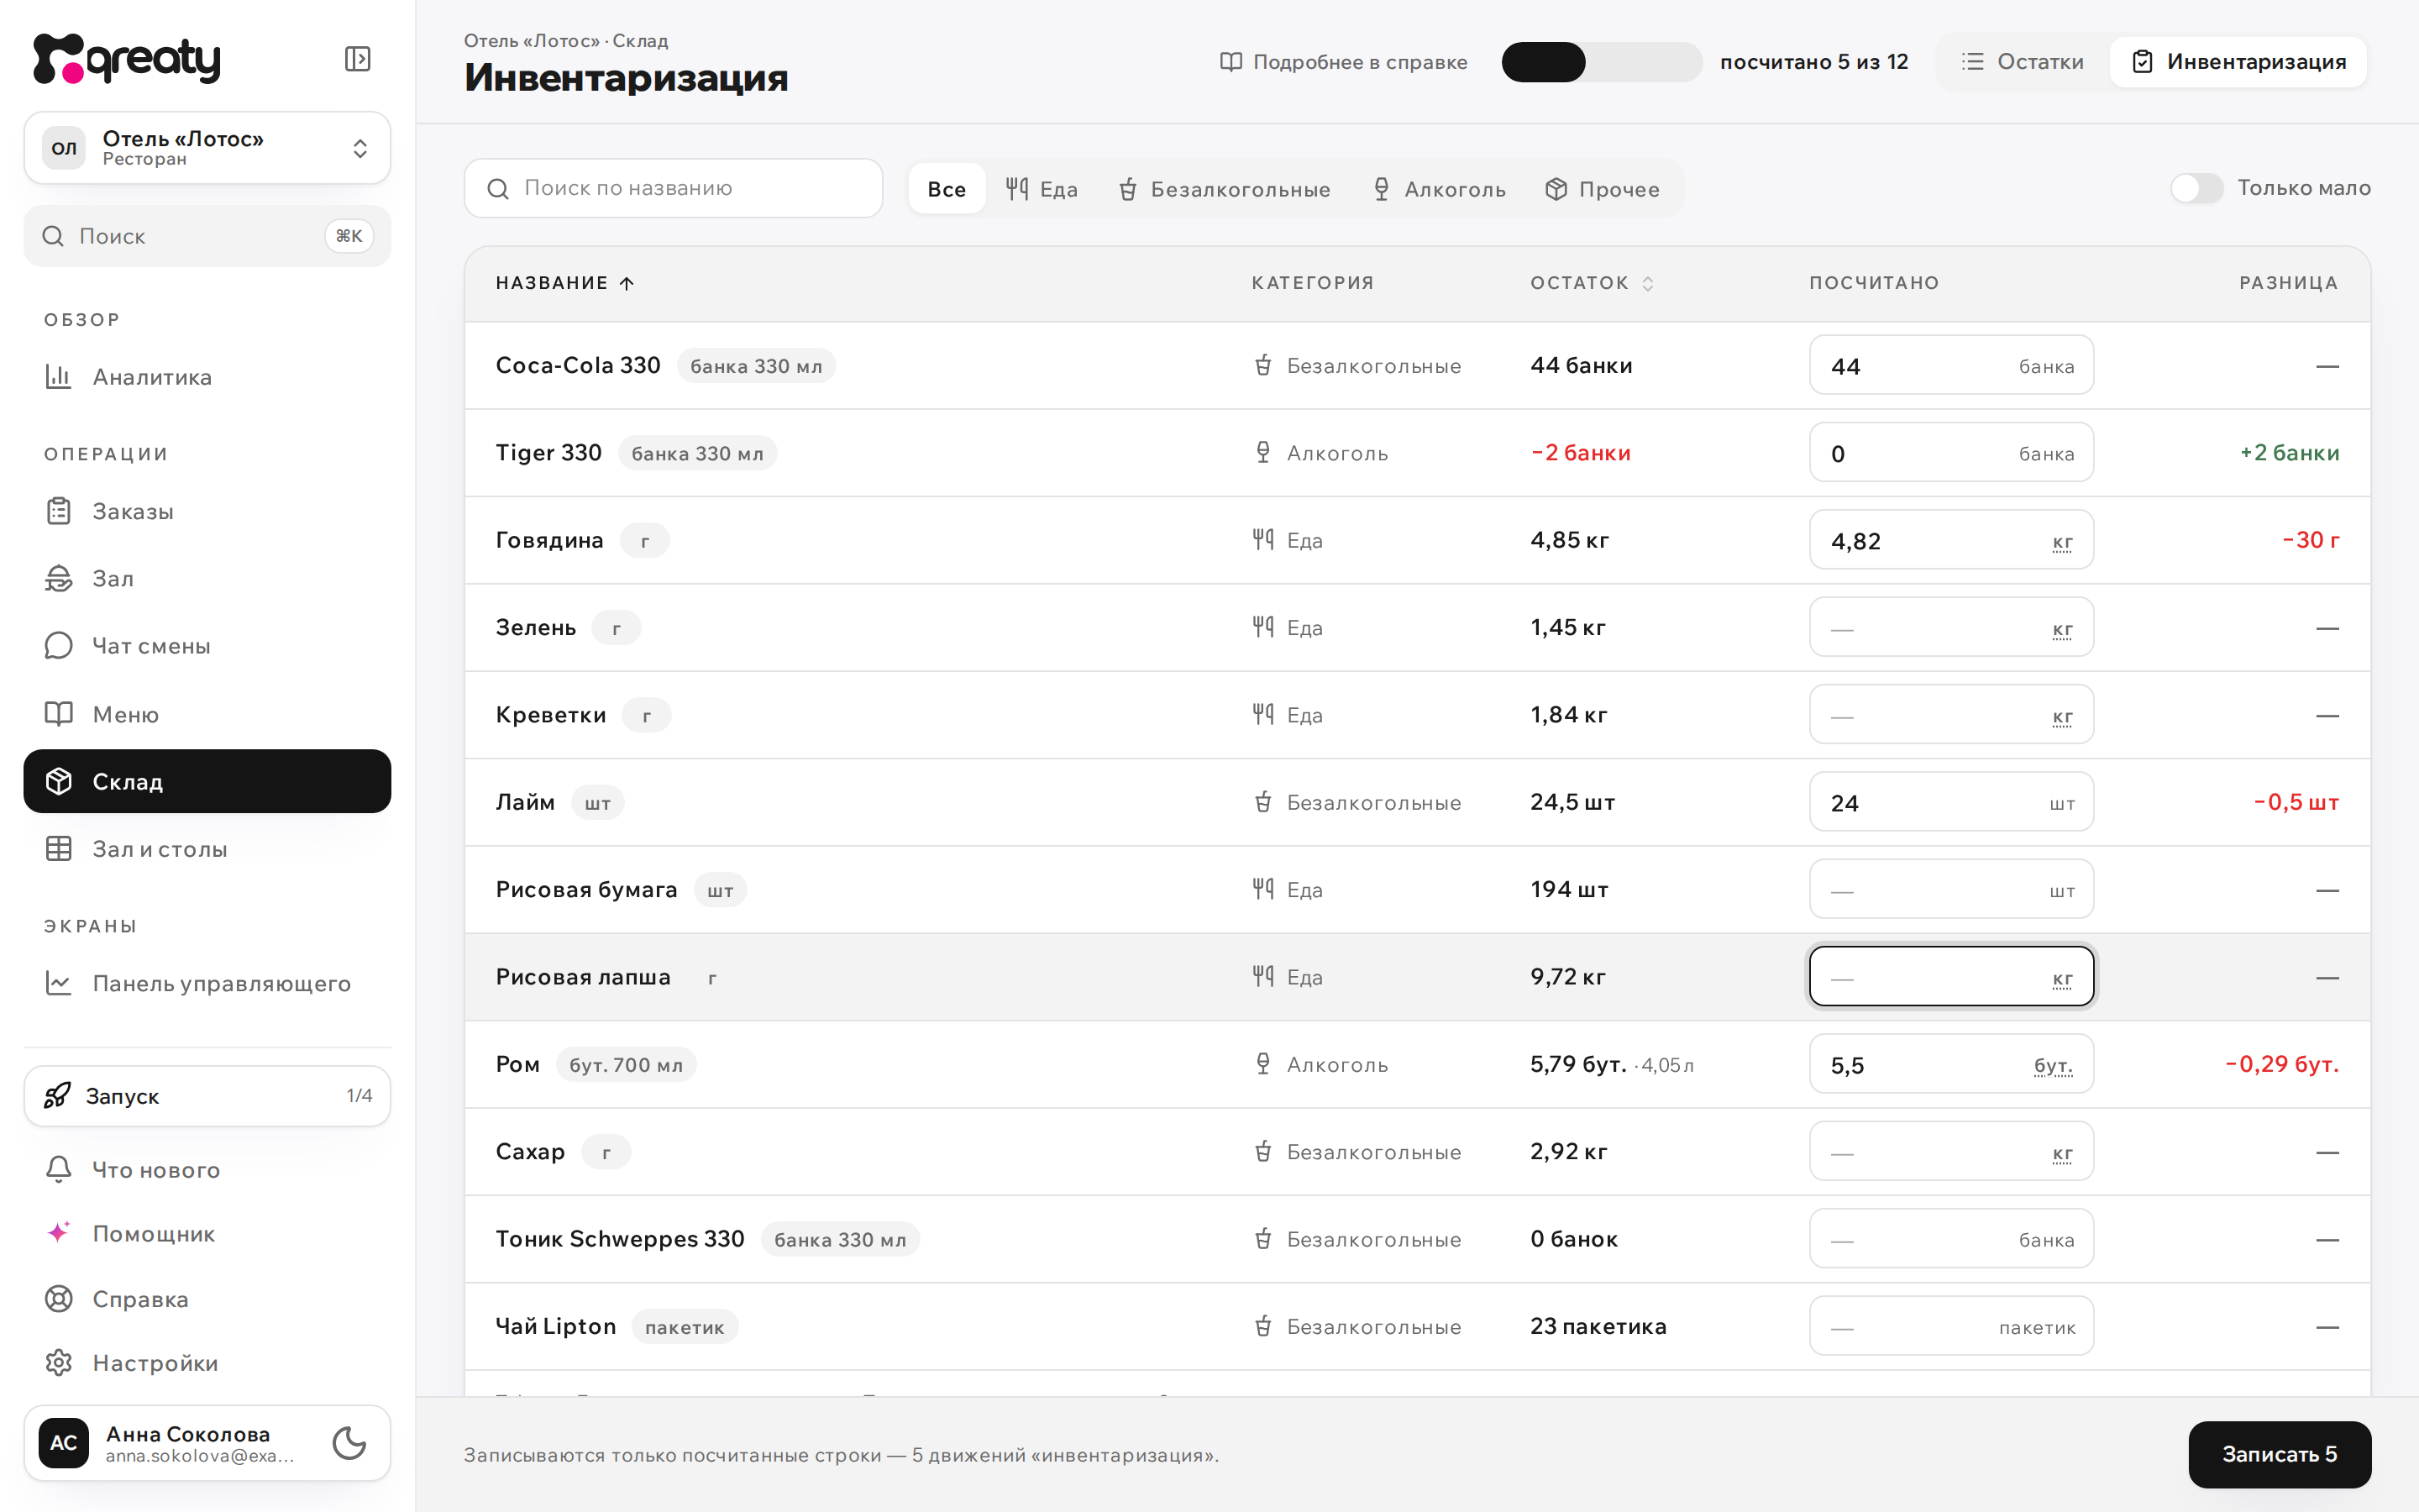Viewport: 2419px width, 1512px height.
Task: Click the Зелень counted input
Action: click(x=1951, y=627)
